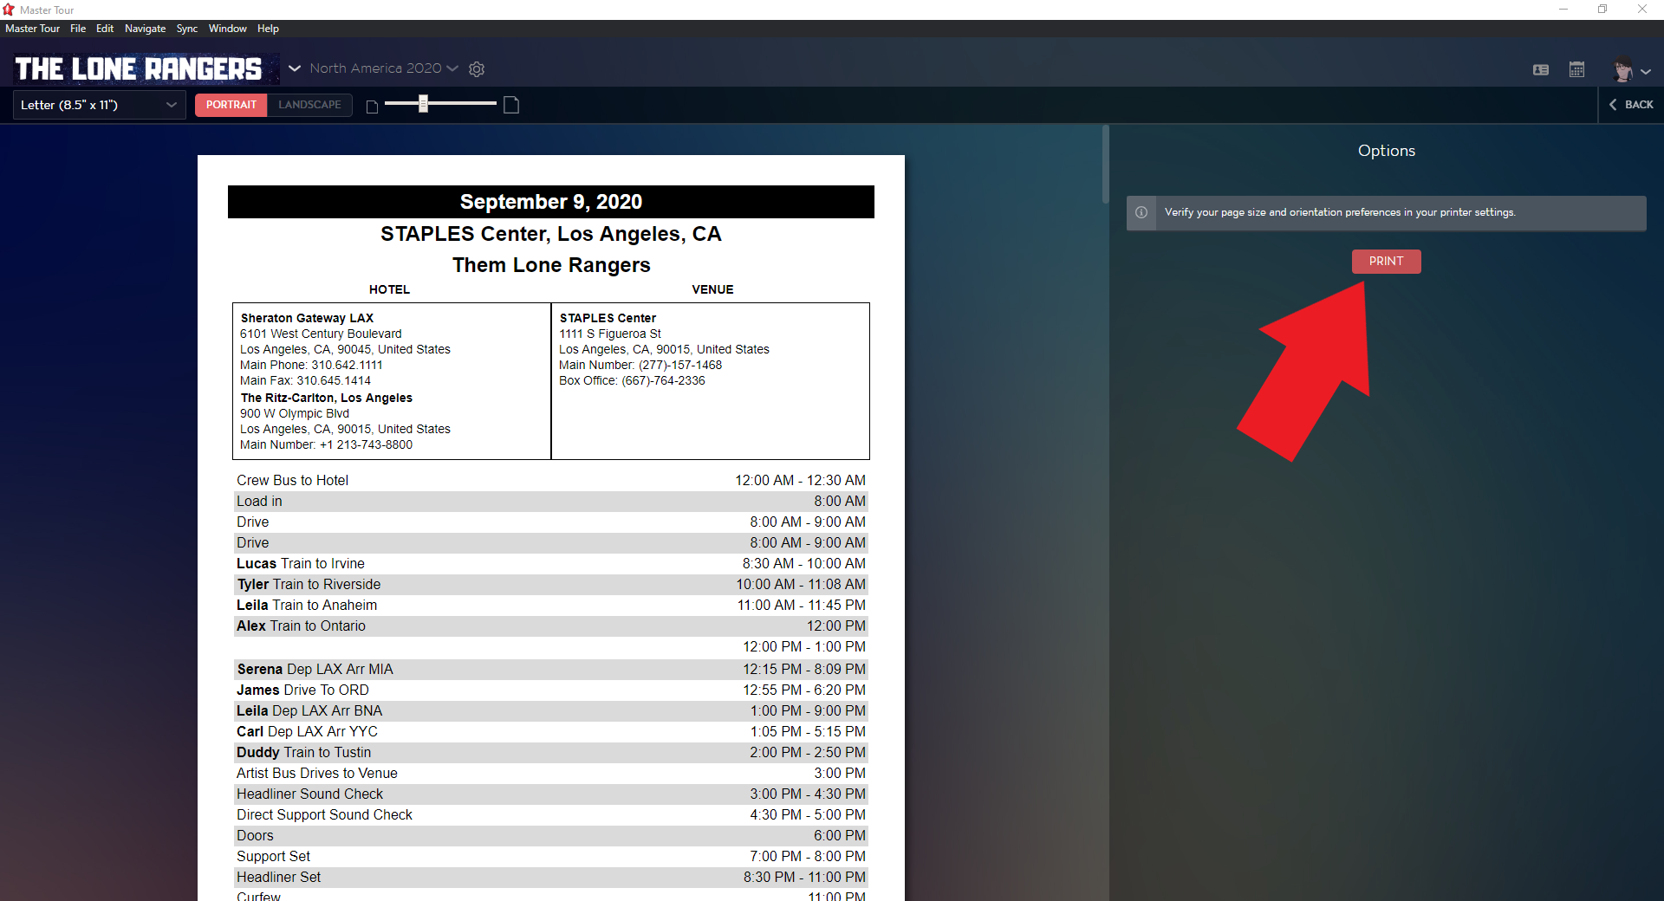Click the Duddy Train to Tustin row
Viewport: 1664px width, 901px height.
[x=551, y=752]
